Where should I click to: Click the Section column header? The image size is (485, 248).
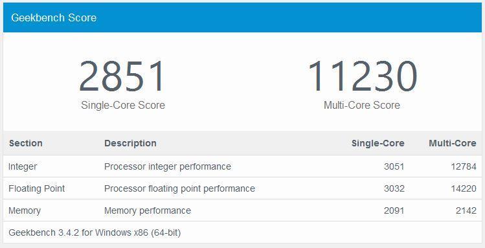[26, 143]
